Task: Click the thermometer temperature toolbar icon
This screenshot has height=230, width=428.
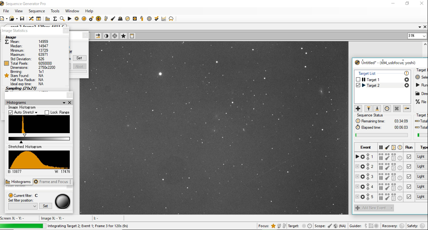Action: tap(106, 18)
